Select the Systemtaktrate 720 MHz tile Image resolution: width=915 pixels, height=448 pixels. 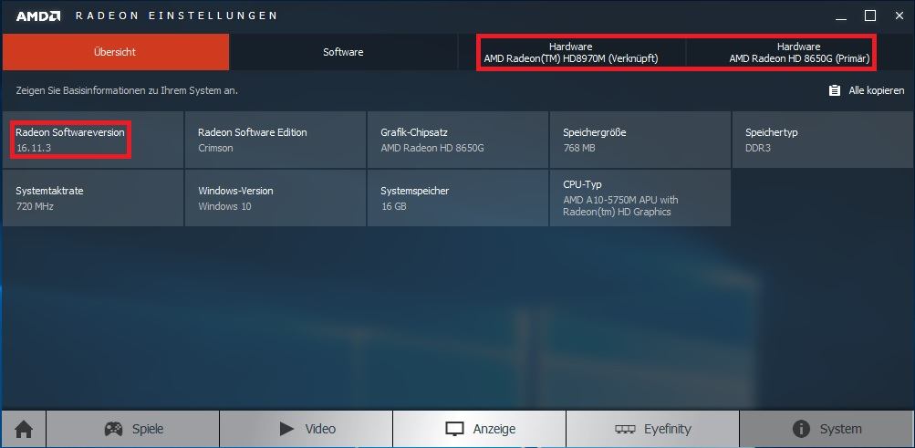(93, 198)
